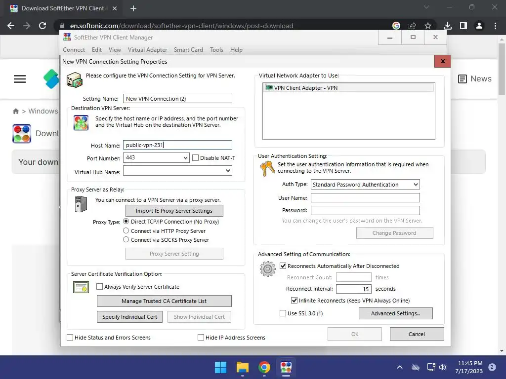This screenshot has width=506, height=379.
Task: Click SoftEther VPN taskbar icon
Action: point(286,367)
